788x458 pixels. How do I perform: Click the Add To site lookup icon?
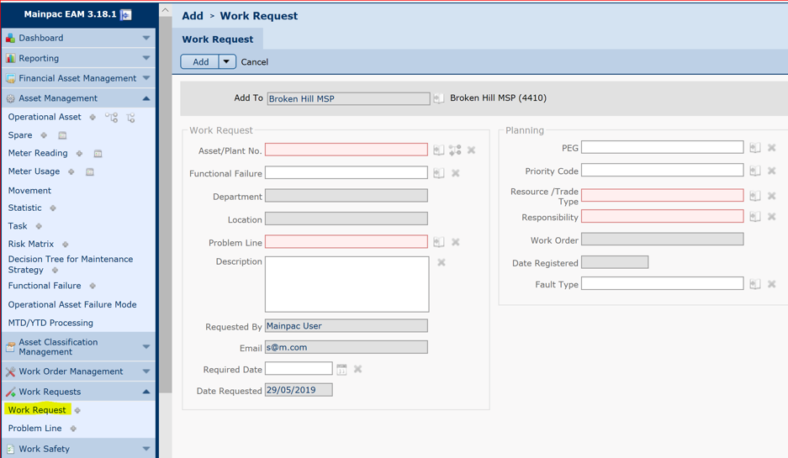(x=439, y=99)
